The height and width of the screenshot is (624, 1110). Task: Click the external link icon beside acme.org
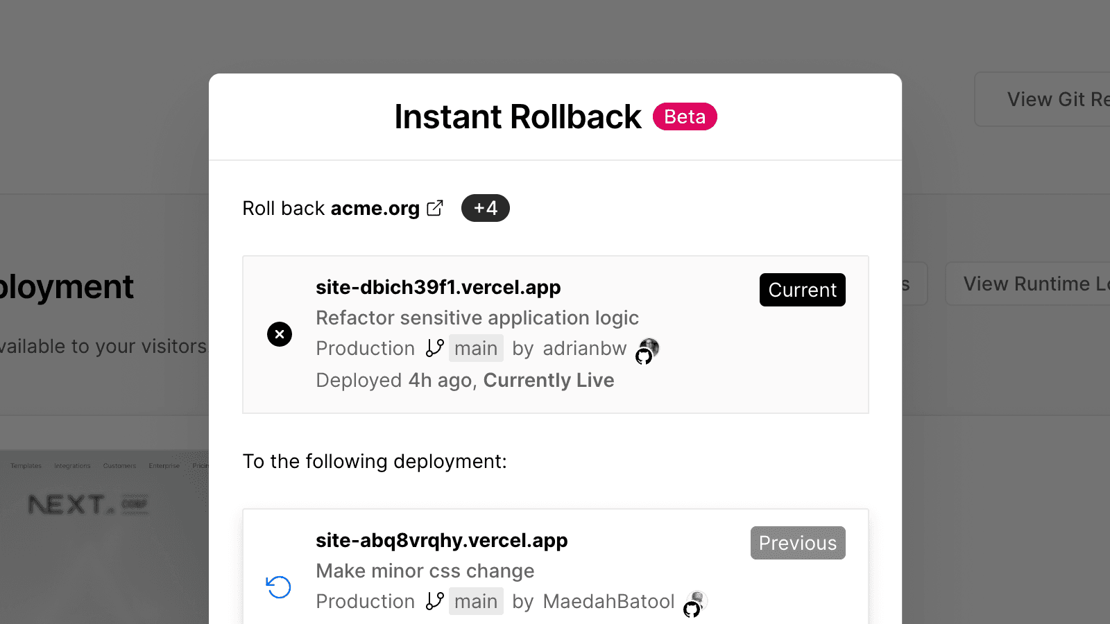(435, 208)
